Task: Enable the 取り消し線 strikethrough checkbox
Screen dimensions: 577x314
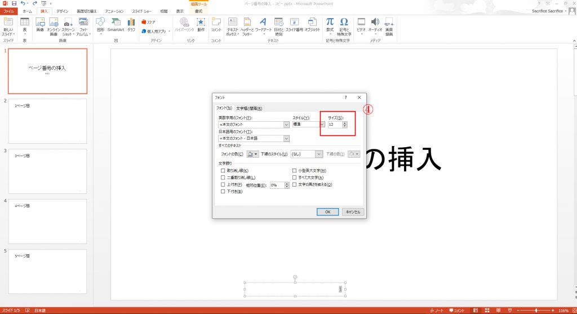Action: [x=223, y=170]
